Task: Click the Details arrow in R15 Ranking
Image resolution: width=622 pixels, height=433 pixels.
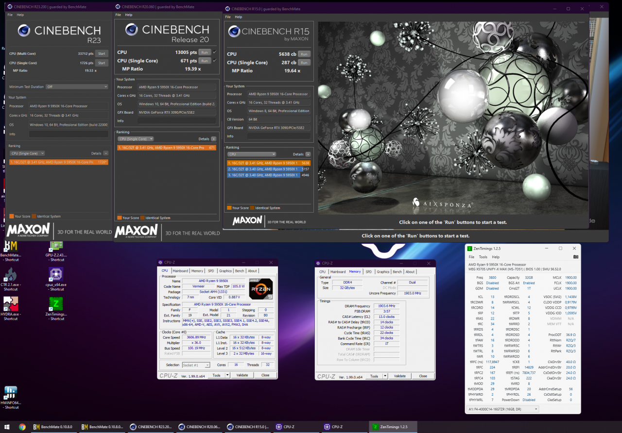Action: coord(308,154)
